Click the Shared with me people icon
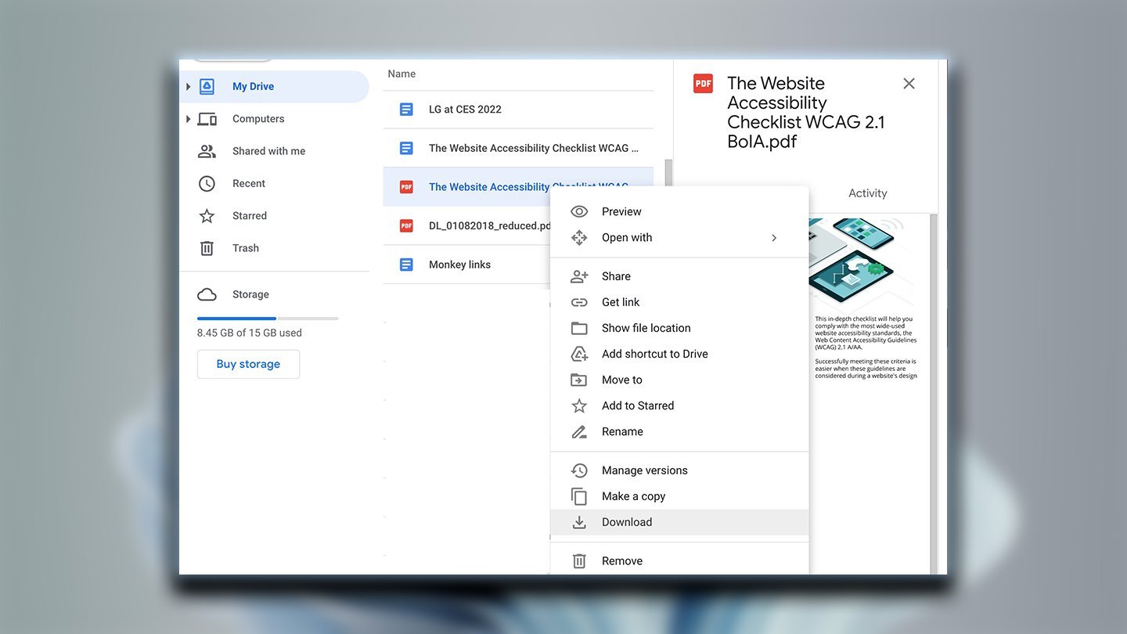 [207, 151]
